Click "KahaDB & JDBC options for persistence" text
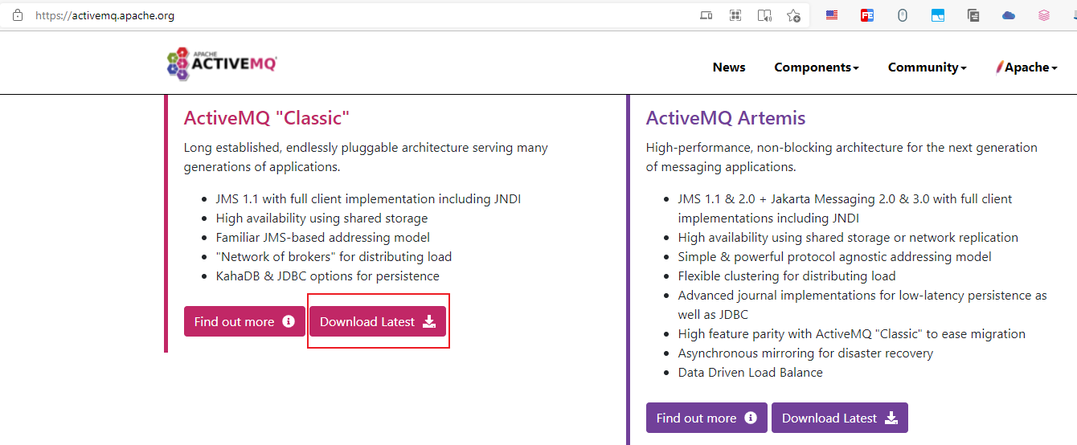This screenshot has height=445, width=1077. pos(328,276)
